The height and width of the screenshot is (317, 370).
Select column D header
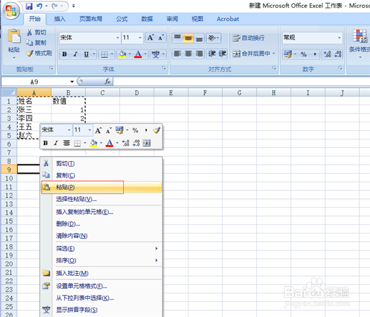(x=137, y=93)
